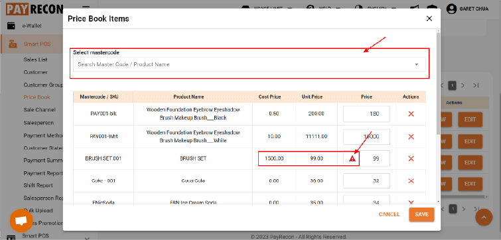The width and height of the screenshot is (501, 240).
Task: Click the announcement megaphone icon in header
Action: coord(415,8)
